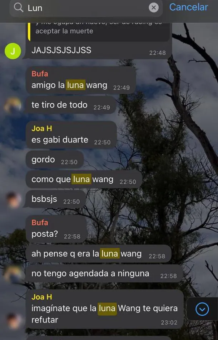Viewport: 218px width, 340px height.
Task: Tap the 'posta?' message from Bufa
Action: tap(56, 229)
